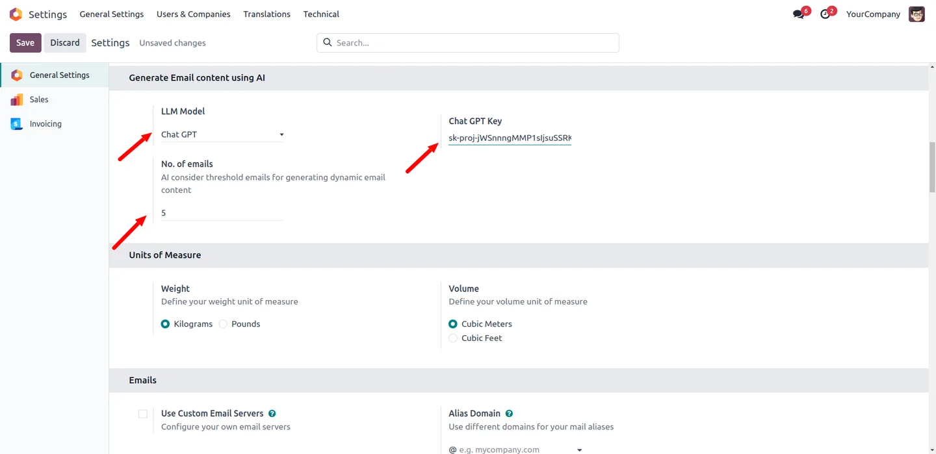Open the General Settings menu
936x454 pixels.
pyautogui.click(x=112, y=14)
